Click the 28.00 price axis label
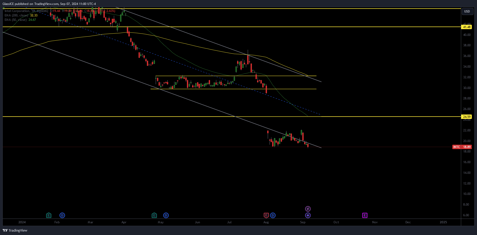Screen dimensions: 477x235 tap(467, 98)
